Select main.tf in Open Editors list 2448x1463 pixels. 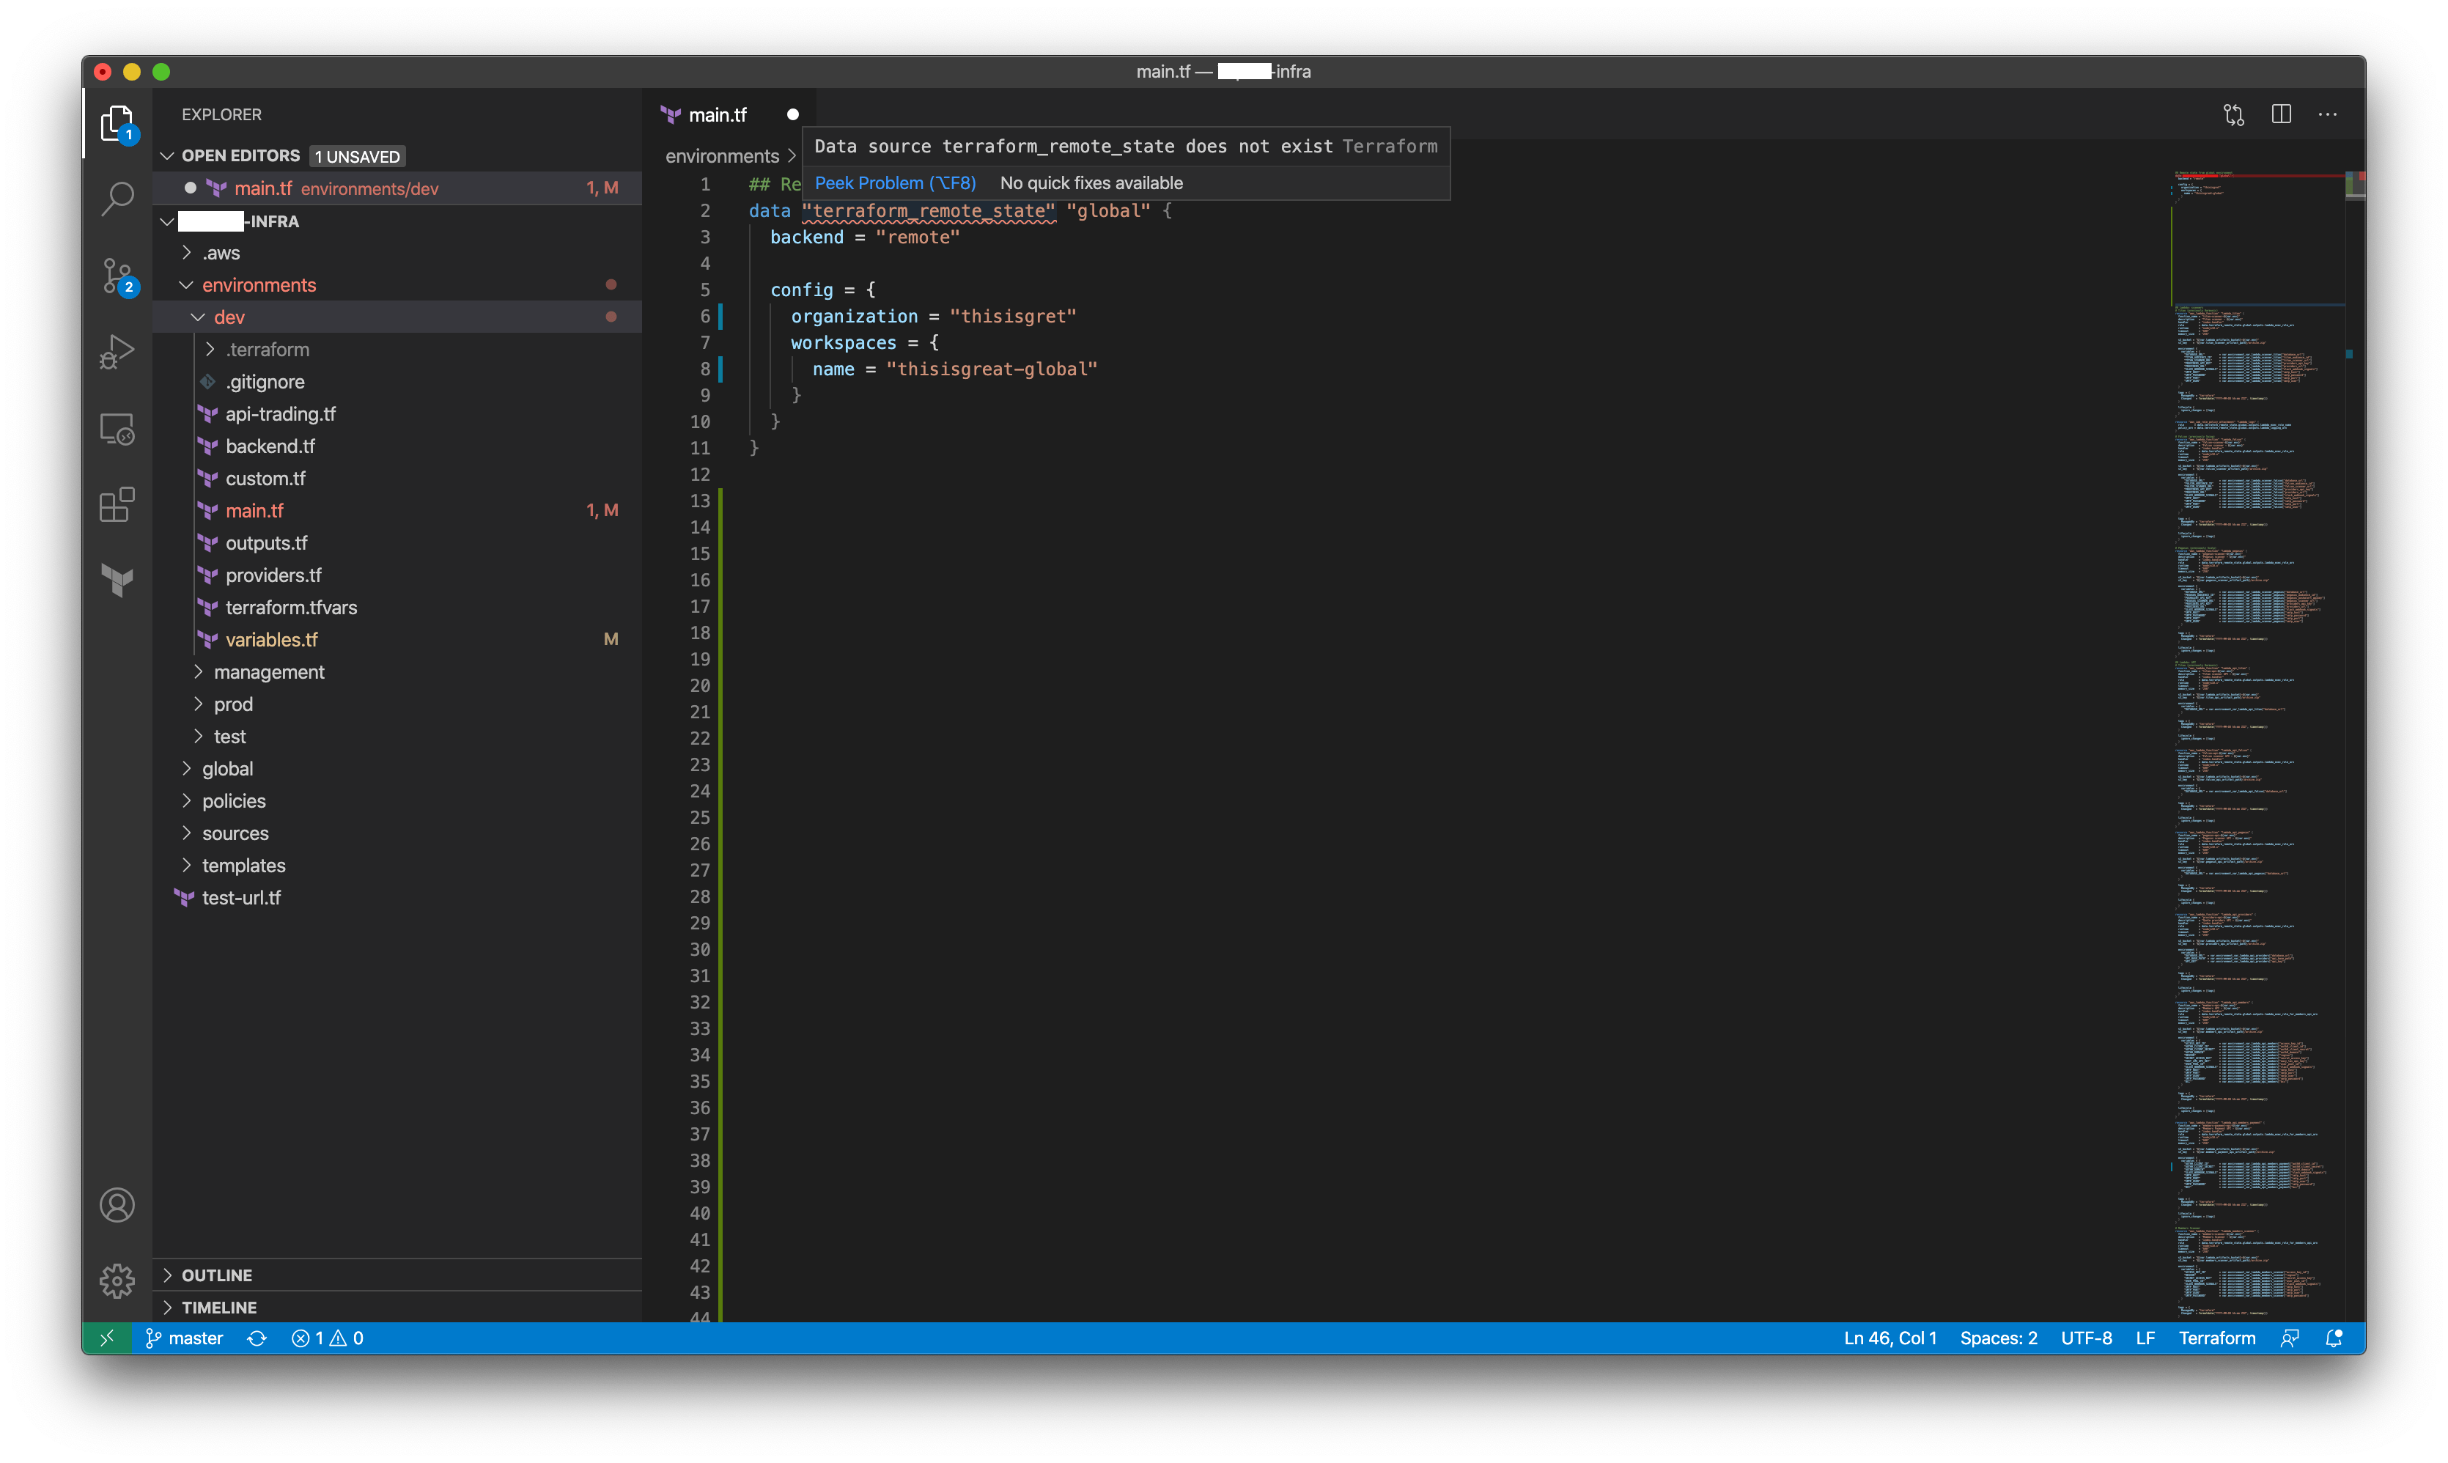pyautogui.click(x=398, y=188)
